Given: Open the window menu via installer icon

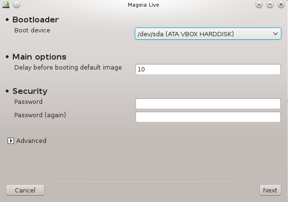Looking at the screenshot, I should click(x=6, y=5).
